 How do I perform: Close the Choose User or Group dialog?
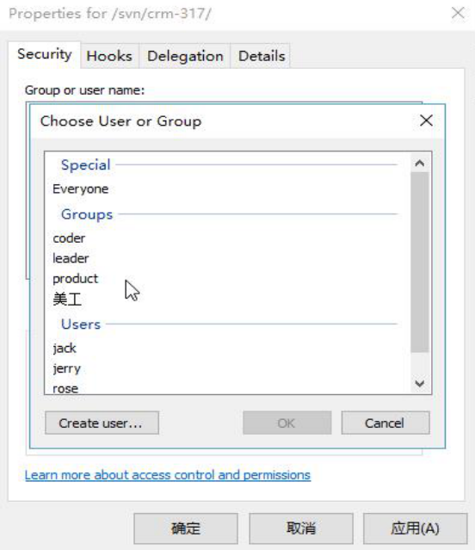click(x=426, y=121)
